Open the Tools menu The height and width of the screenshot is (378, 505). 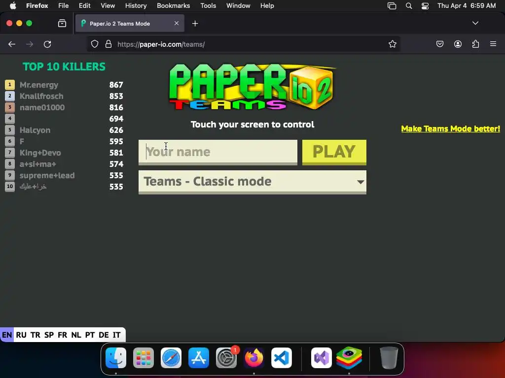[208, 5]
